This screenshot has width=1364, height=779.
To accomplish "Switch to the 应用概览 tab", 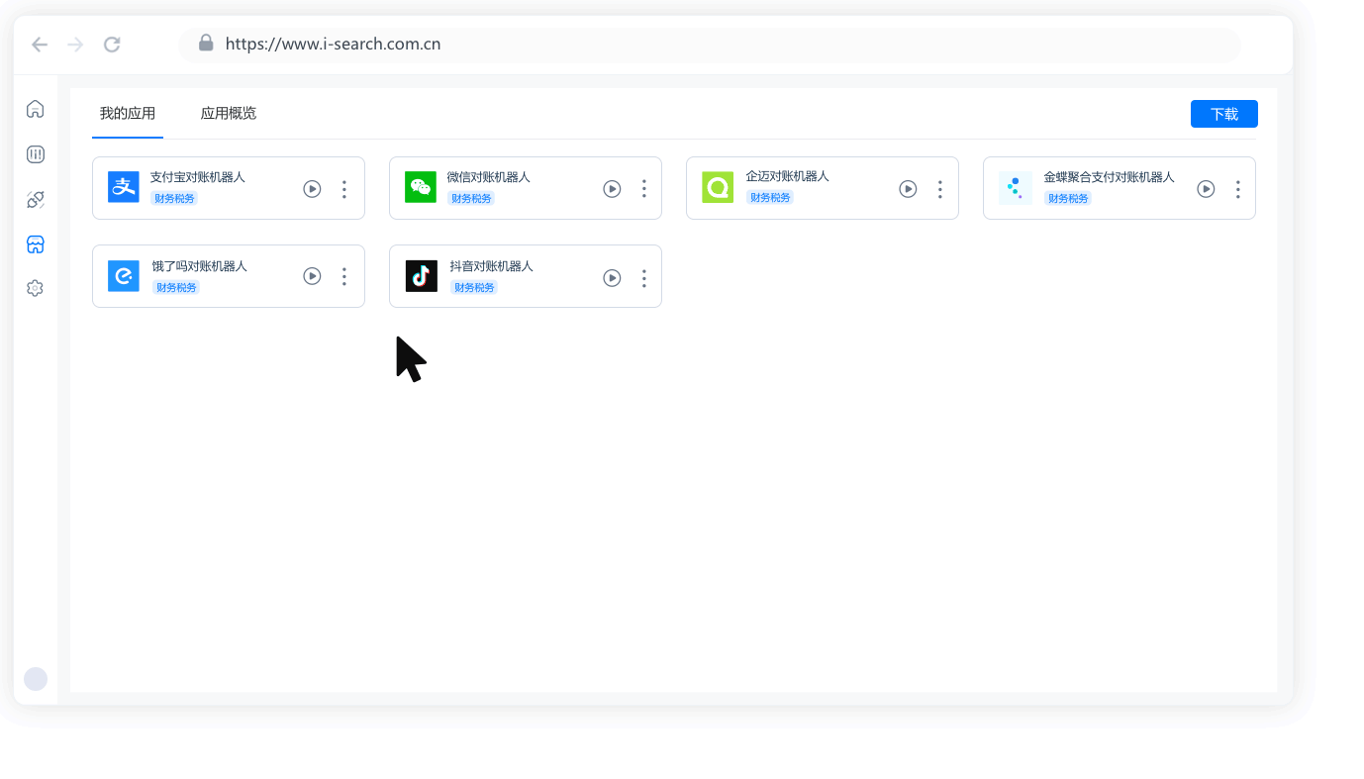I will (228, 114).
